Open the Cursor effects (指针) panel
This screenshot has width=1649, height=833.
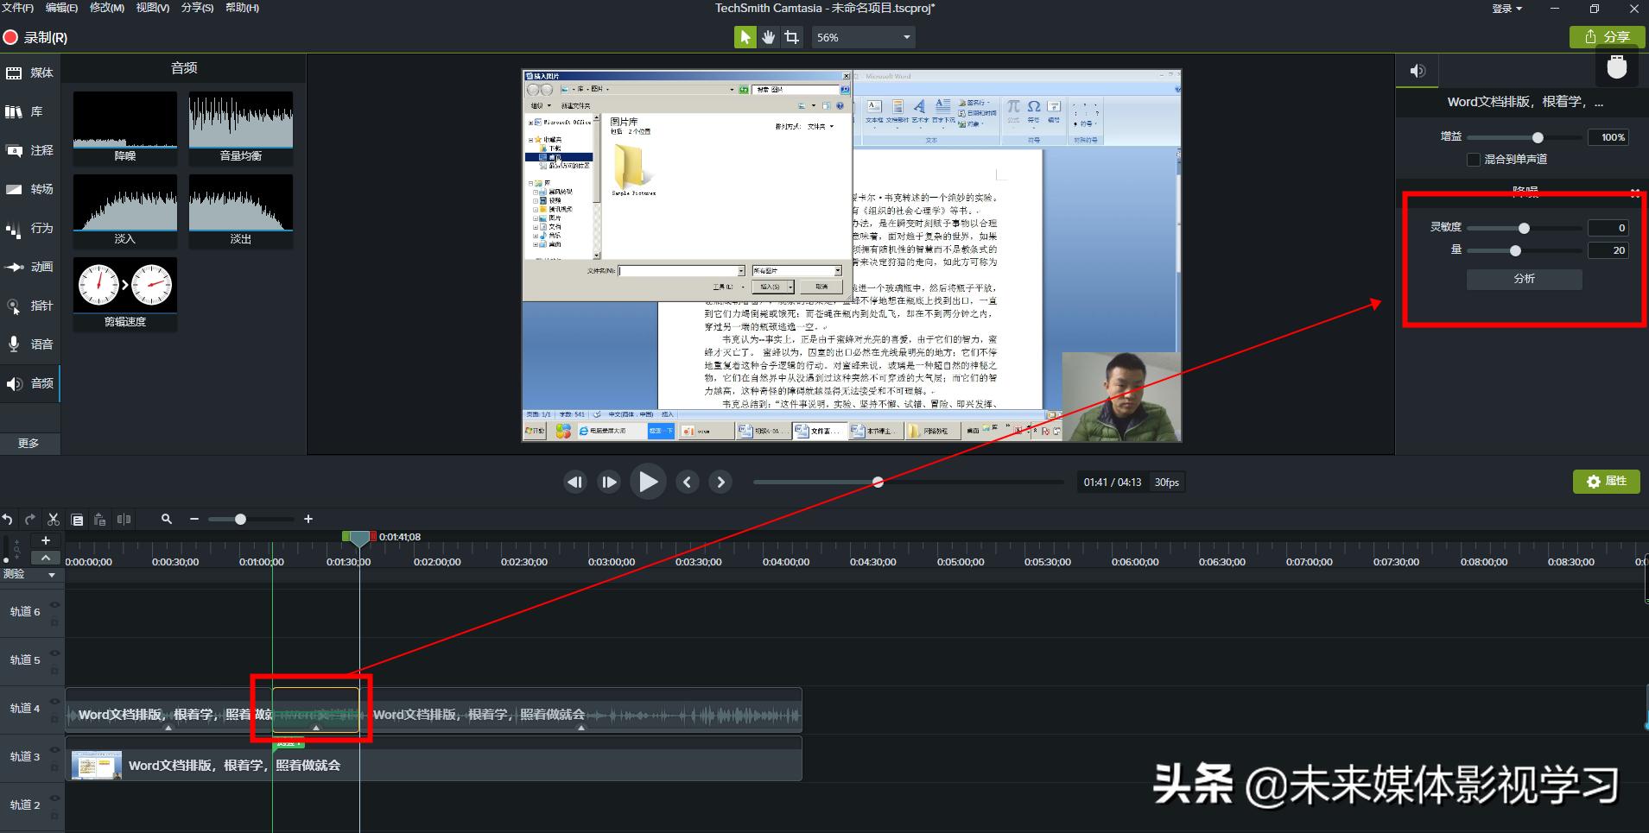(30, 306)
